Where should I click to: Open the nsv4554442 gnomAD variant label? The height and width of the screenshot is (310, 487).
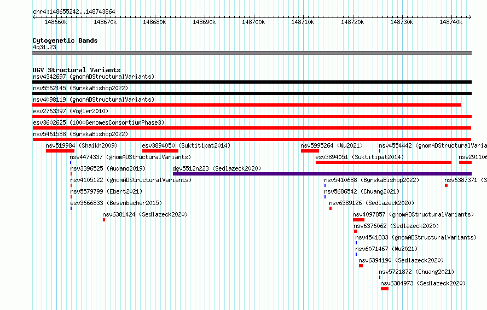point(433,145)
